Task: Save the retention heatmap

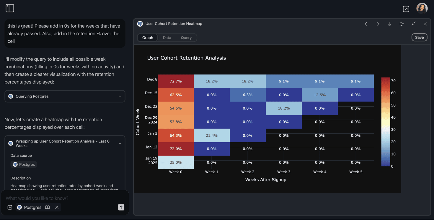Action: coord(419,37)
